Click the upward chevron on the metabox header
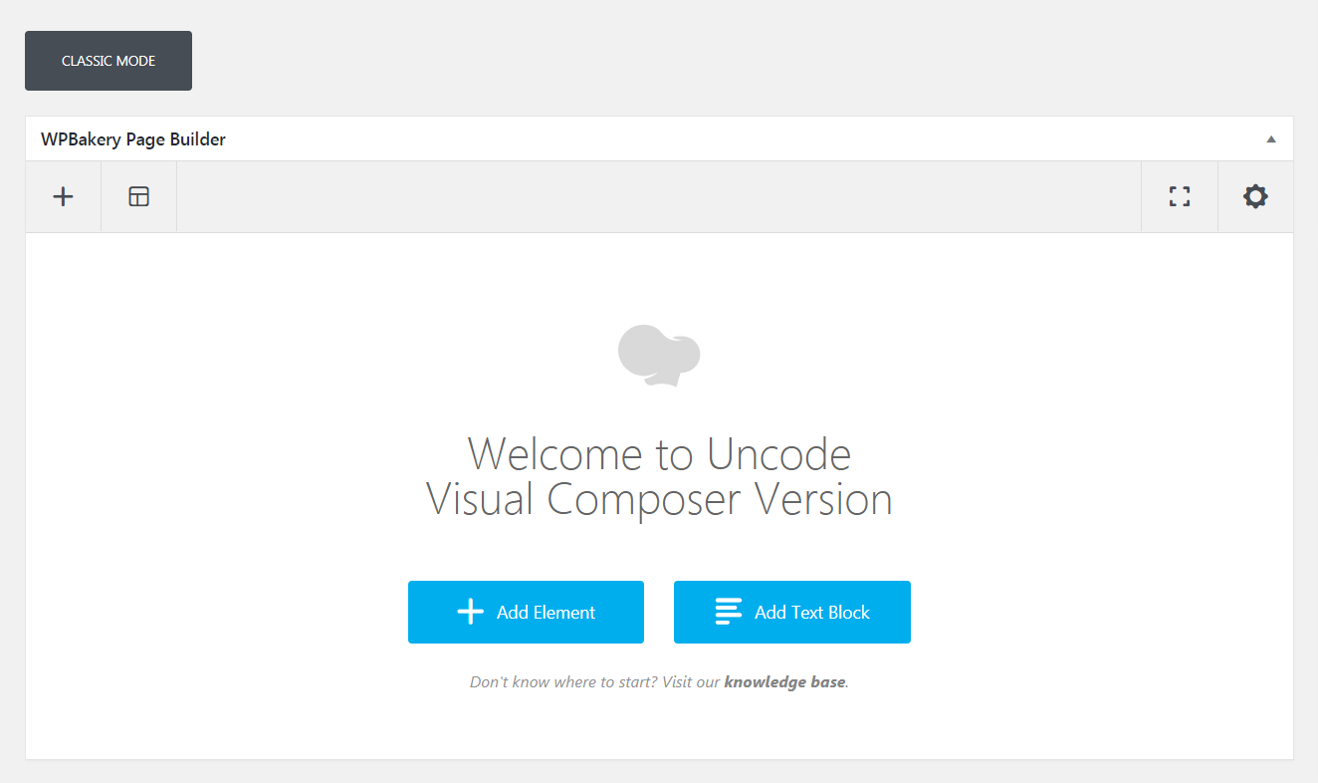The height and width of the screenshot is (783, 1318). pyautogui.click(x=1270, y=138)
